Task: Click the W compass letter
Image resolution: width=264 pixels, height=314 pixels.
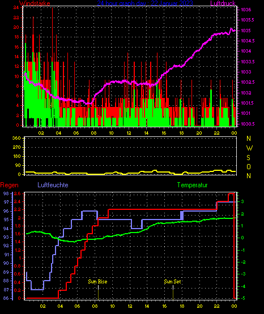Action: coord(249,148)
